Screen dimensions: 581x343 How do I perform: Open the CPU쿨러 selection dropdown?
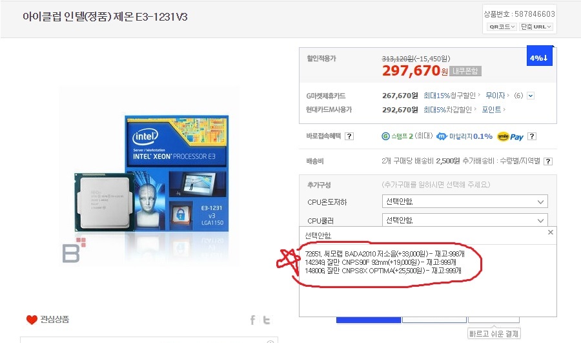465,220
